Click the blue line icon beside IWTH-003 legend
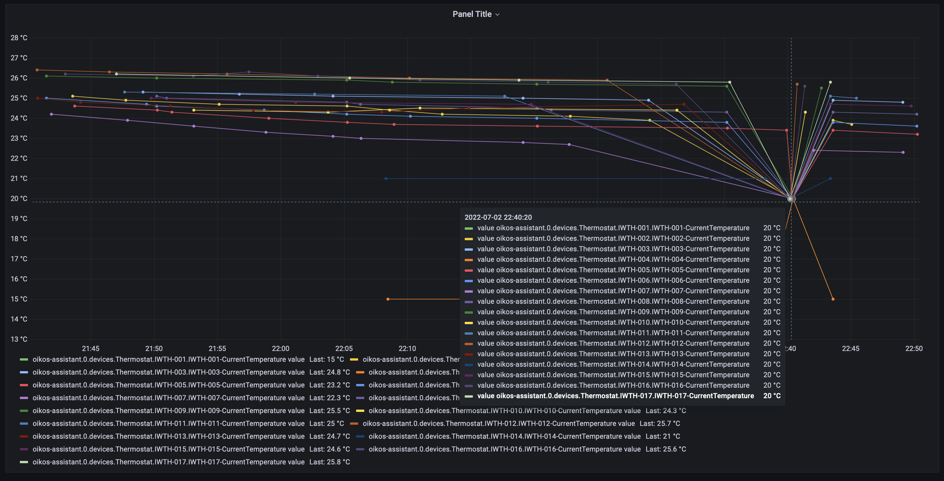944x481 pixels. (24, 372)
